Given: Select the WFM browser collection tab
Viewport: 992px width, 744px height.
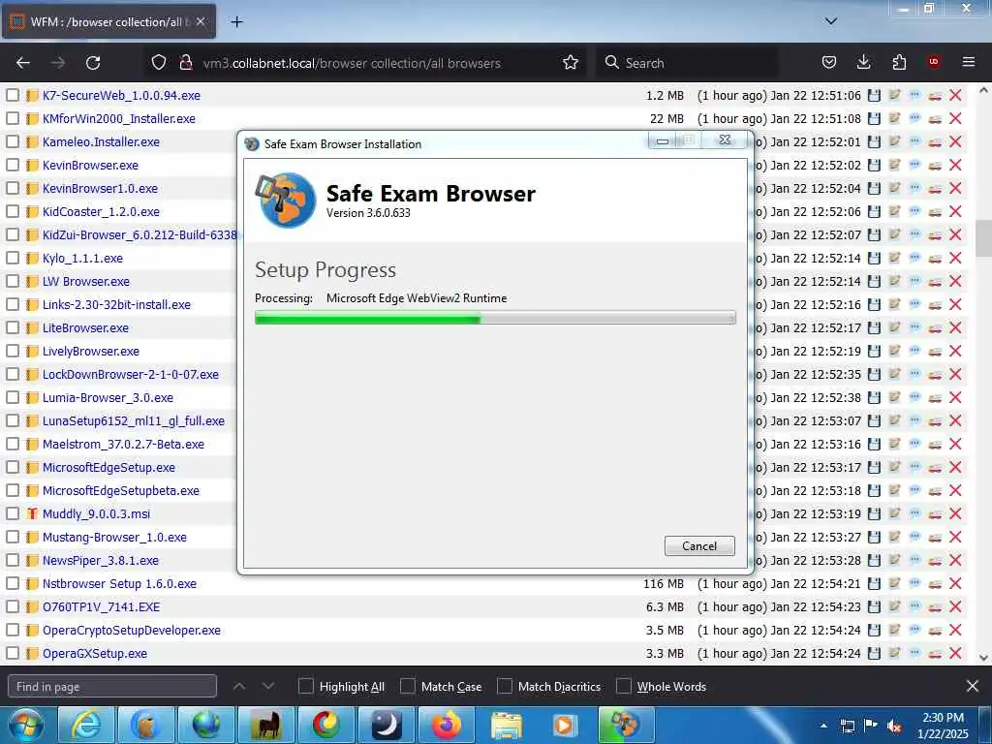Looking at the screenshot, I should 108,22.
